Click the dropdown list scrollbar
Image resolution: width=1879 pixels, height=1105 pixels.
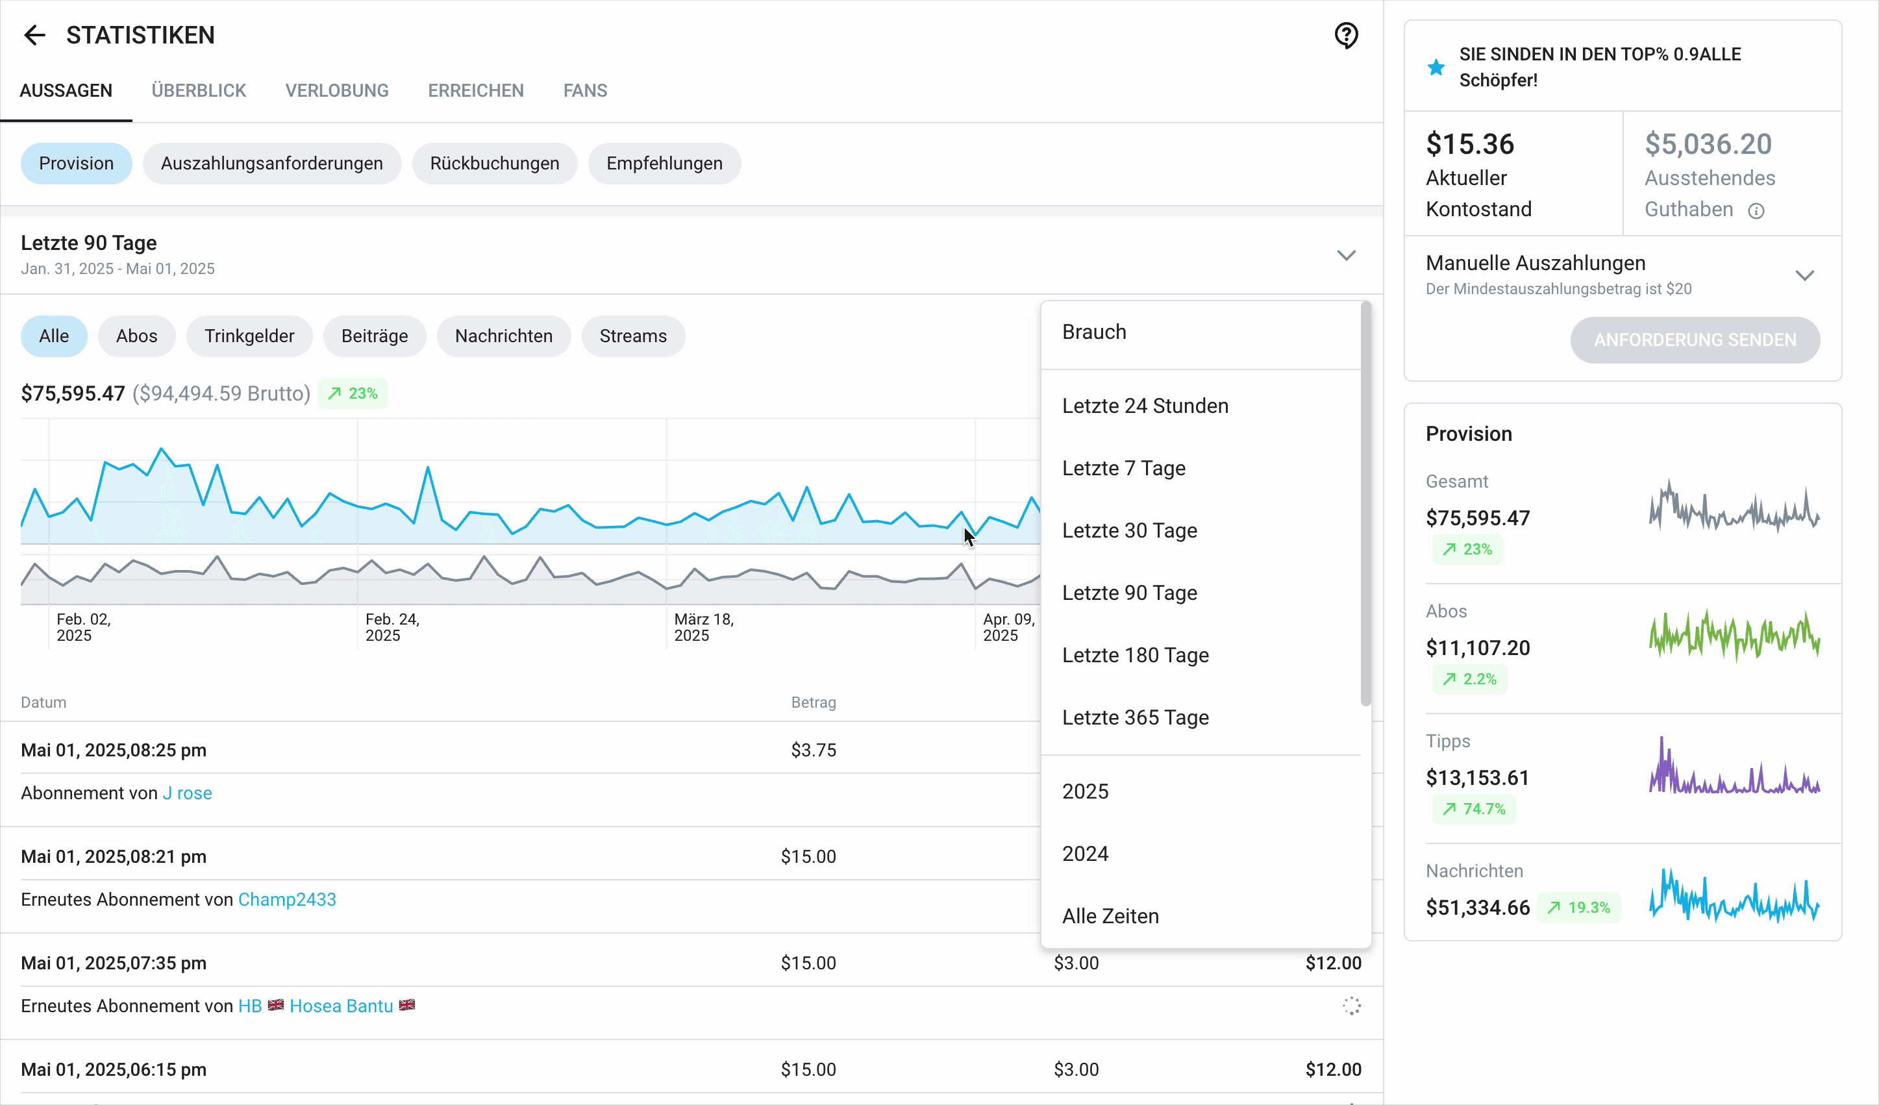pos(1365,503)
